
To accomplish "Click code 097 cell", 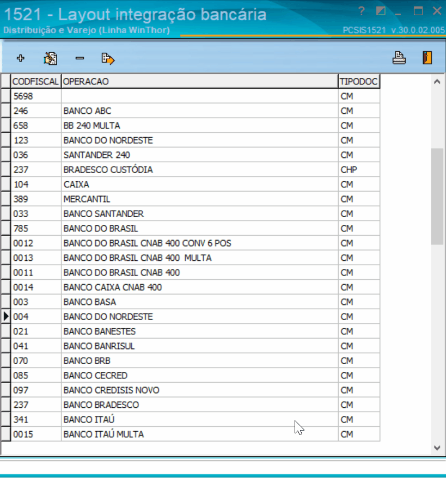I will coord(36,390).
